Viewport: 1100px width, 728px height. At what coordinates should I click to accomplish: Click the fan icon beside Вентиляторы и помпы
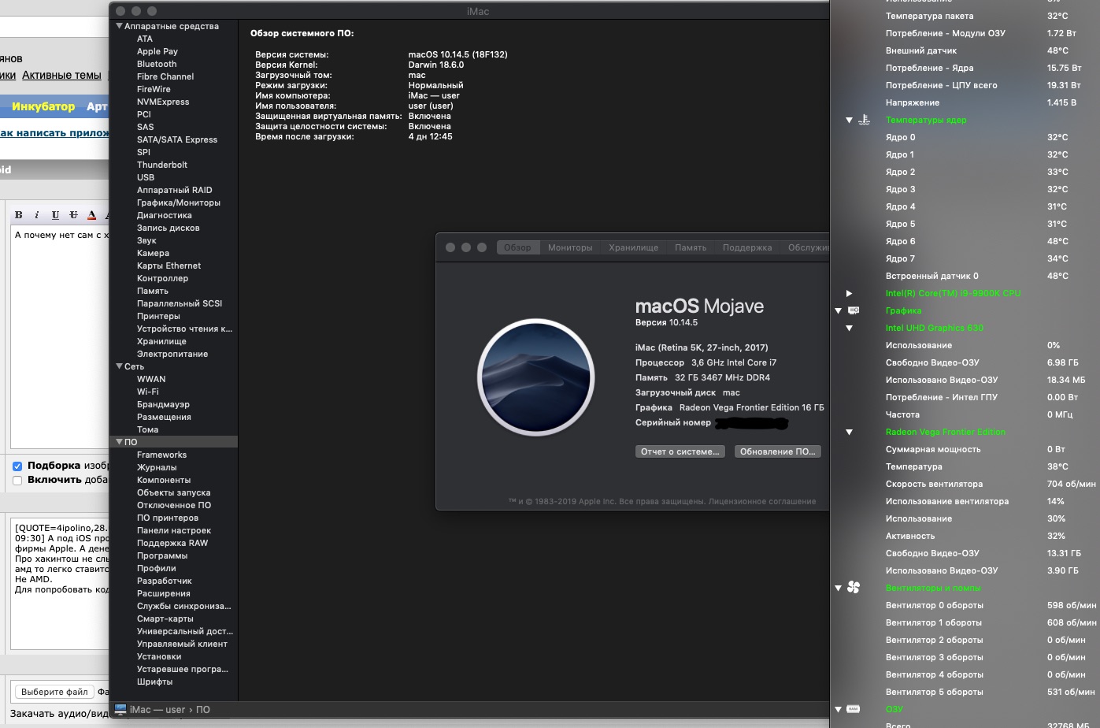pyautogui.click(x=854, y=588)
